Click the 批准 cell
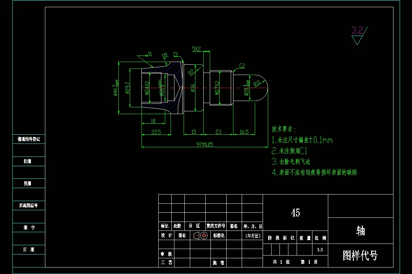The width and height of the screenshot is (412, 274). click(x=218, y=263)
